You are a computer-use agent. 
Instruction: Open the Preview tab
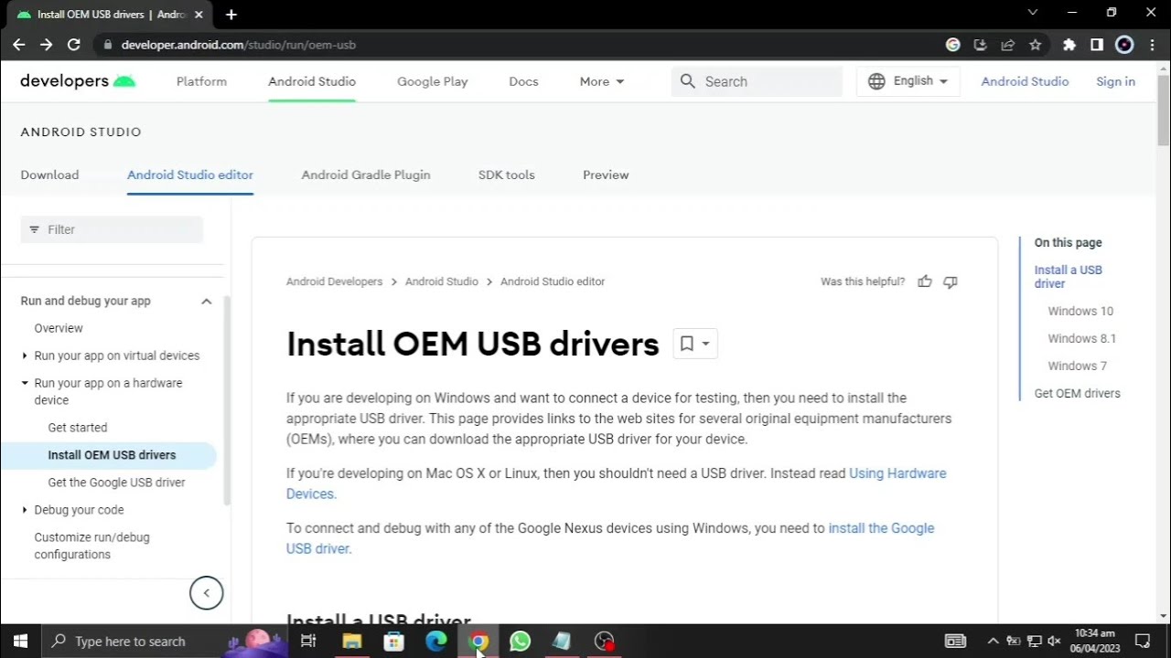click(x=606, y=175)
